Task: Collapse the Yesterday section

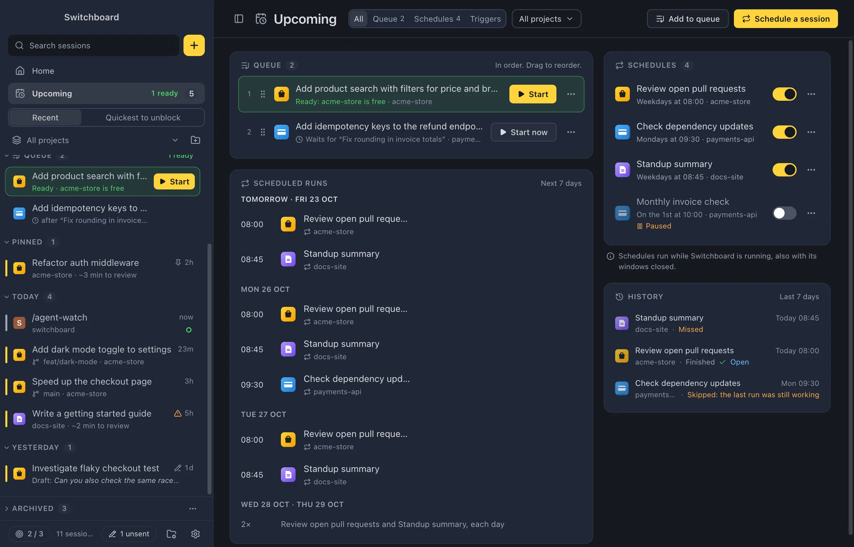Action: (x=7, y=448)
